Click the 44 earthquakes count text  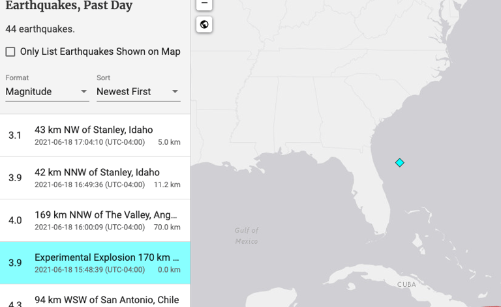tap(40, 29)
